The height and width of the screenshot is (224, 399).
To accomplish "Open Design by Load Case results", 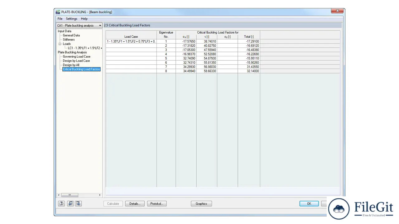I will [x=76, y=61].
